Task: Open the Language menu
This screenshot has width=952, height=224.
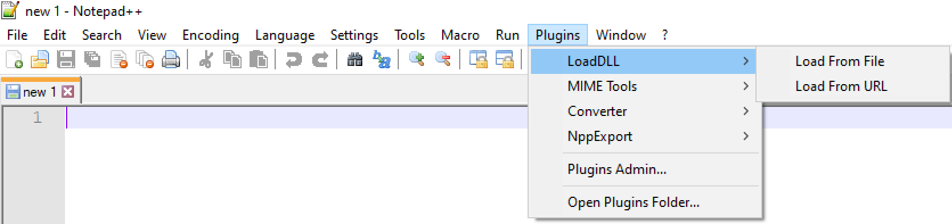Action: pos(285,35)
